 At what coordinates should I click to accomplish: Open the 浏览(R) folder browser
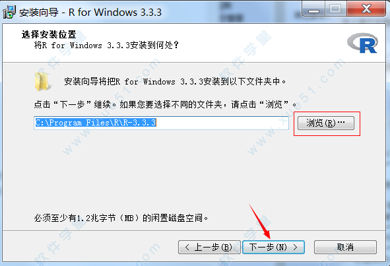[326, 123]
